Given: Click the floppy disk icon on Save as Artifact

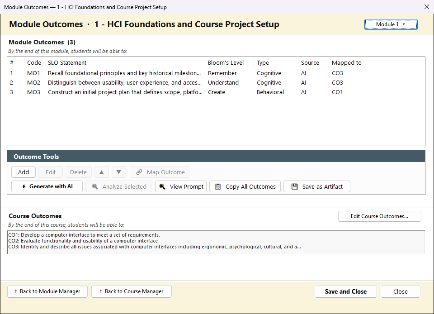Looking at the screenshot, I should pos(295,186).
